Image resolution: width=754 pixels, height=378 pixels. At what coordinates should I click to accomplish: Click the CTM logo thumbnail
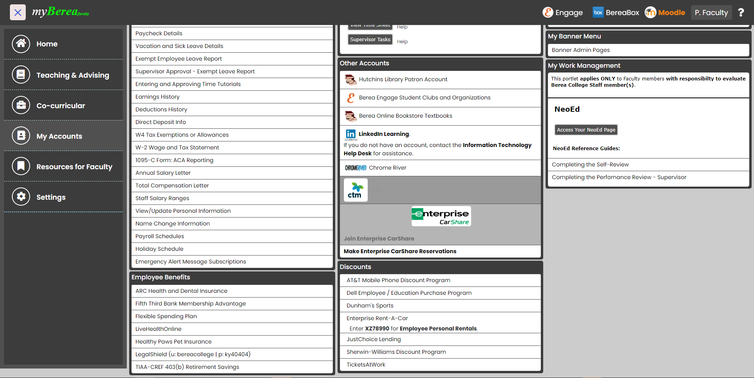click(x=355, y=190)
